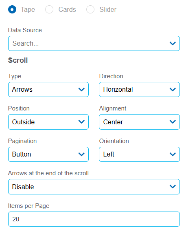Click the Direction field label
The image size is (186, 236).
(x=111, y=76)
